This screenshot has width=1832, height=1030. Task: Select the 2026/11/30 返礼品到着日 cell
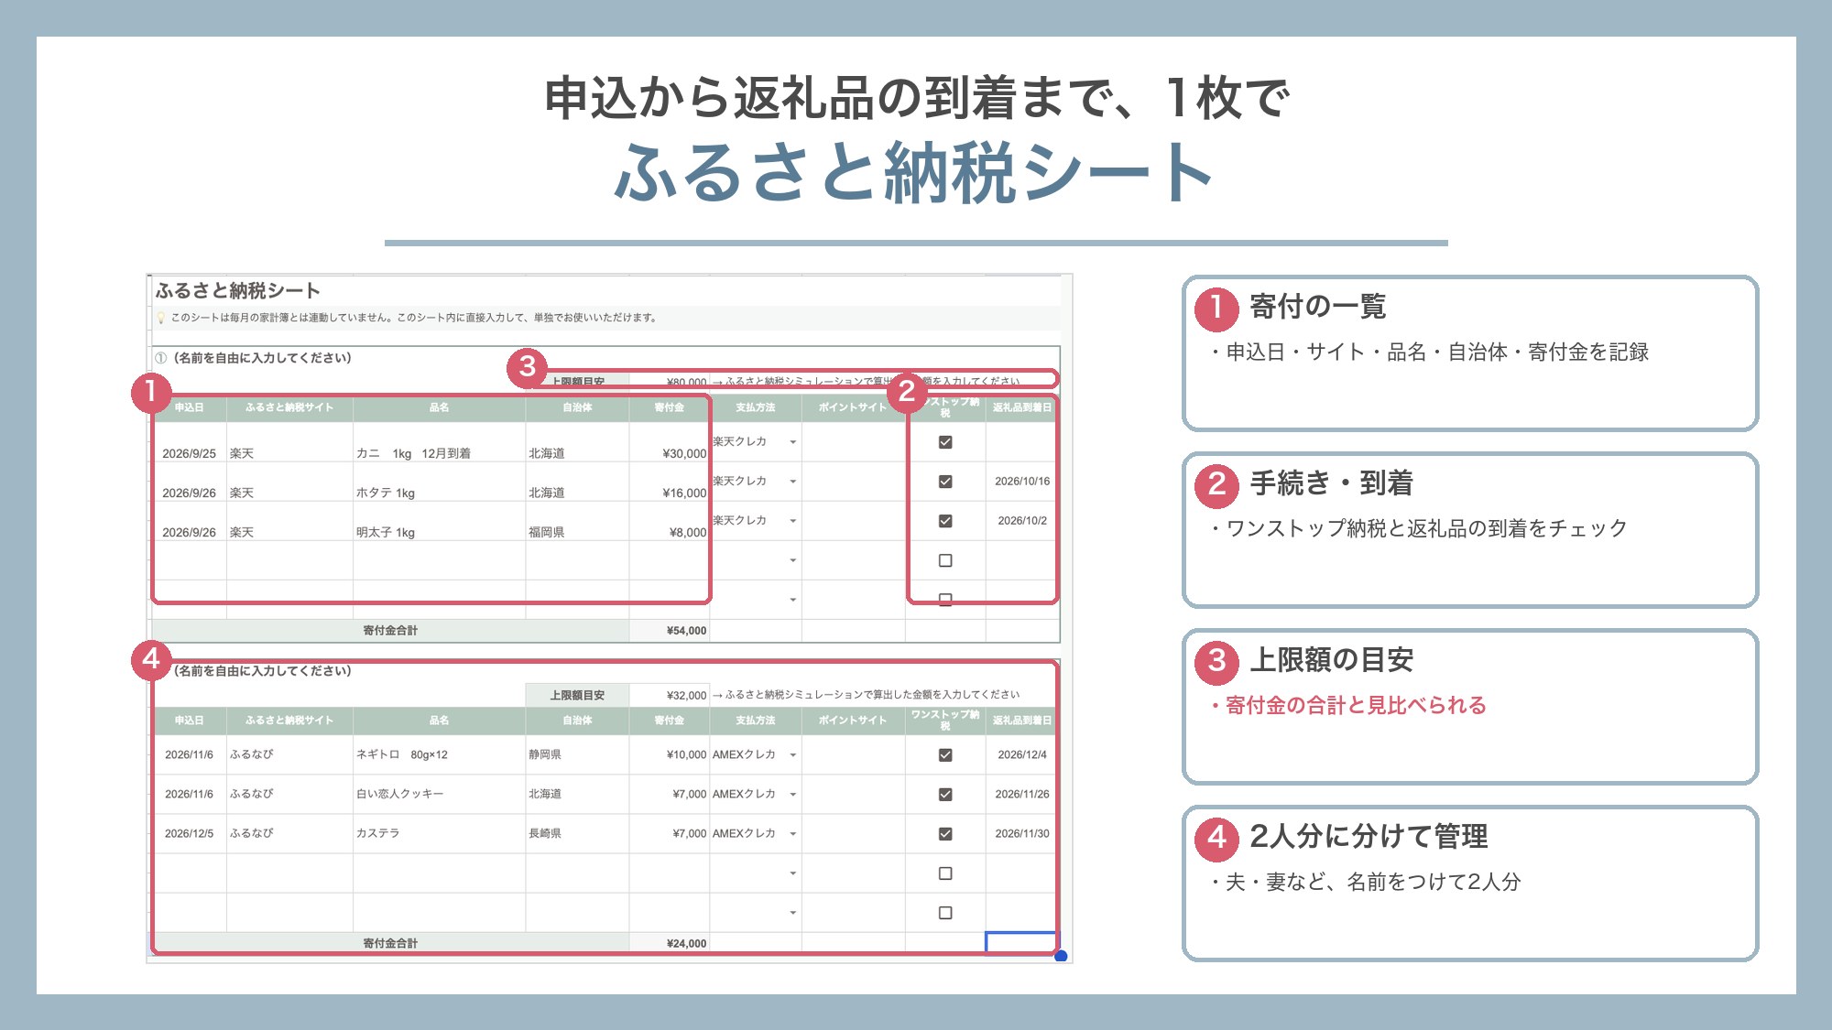point(1022,834)
